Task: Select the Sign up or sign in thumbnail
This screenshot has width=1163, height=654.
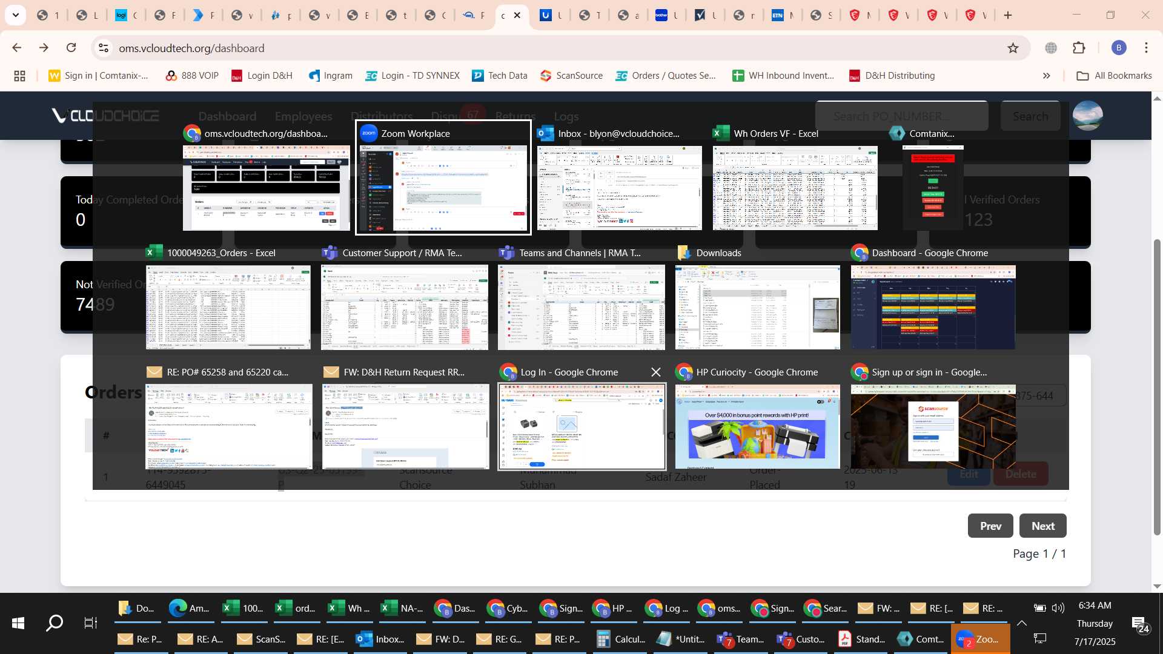Action: [x=933, y=426]
